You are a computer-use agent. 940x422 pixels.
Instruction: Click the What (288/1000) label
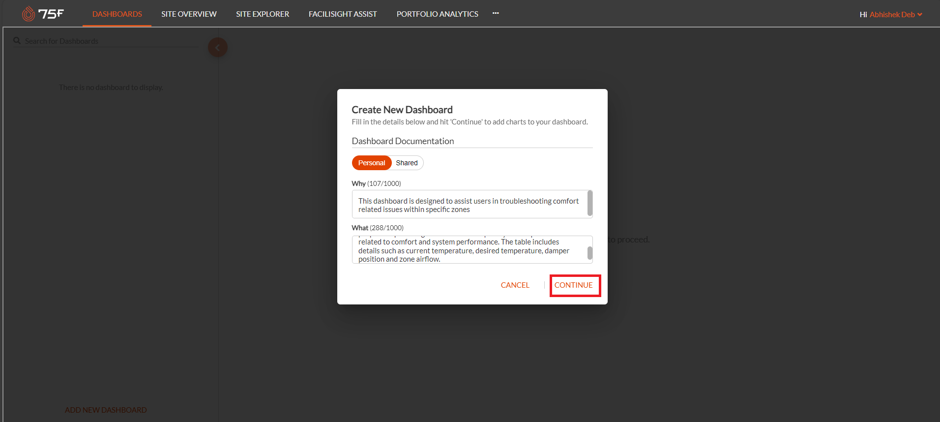(x=378, y=228)
